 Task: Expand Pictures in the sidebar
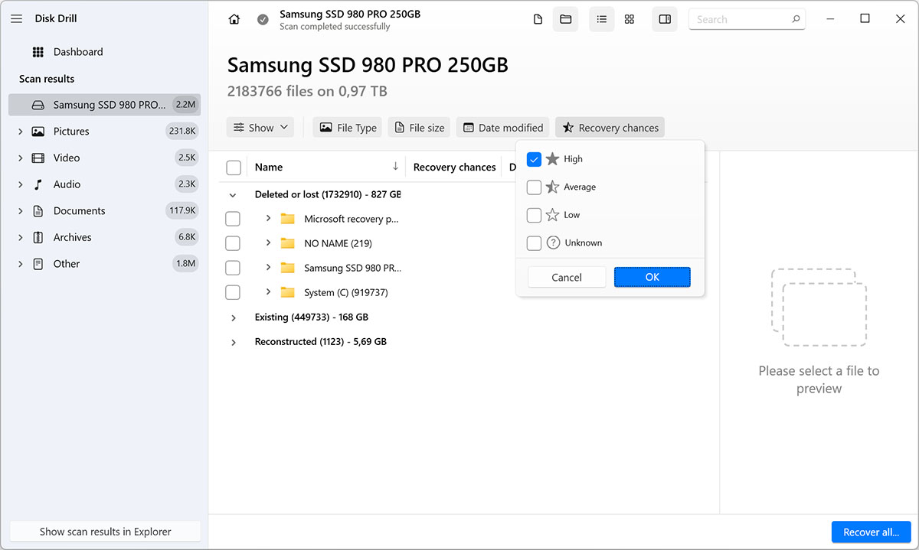point(20,132)
